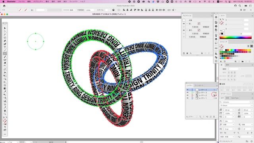The width and height of the screenshot is (254, 143).
Task: Select the Eyedropper tool
Action: (5, 92)
